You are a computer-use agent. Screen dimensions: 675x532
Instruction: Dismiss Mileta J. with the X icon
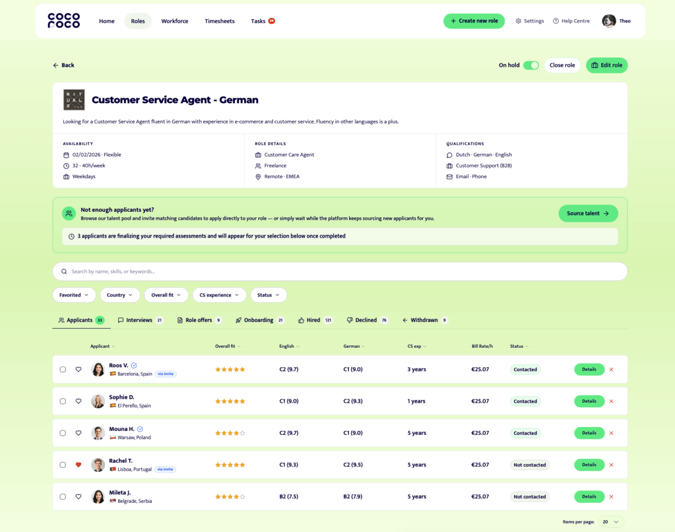[611, 497]
